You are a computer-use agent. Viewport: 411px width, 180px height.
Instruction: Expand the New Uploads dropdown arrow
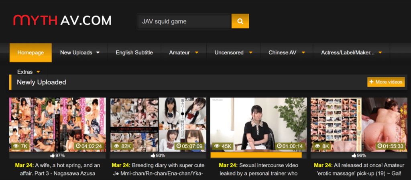98,52
